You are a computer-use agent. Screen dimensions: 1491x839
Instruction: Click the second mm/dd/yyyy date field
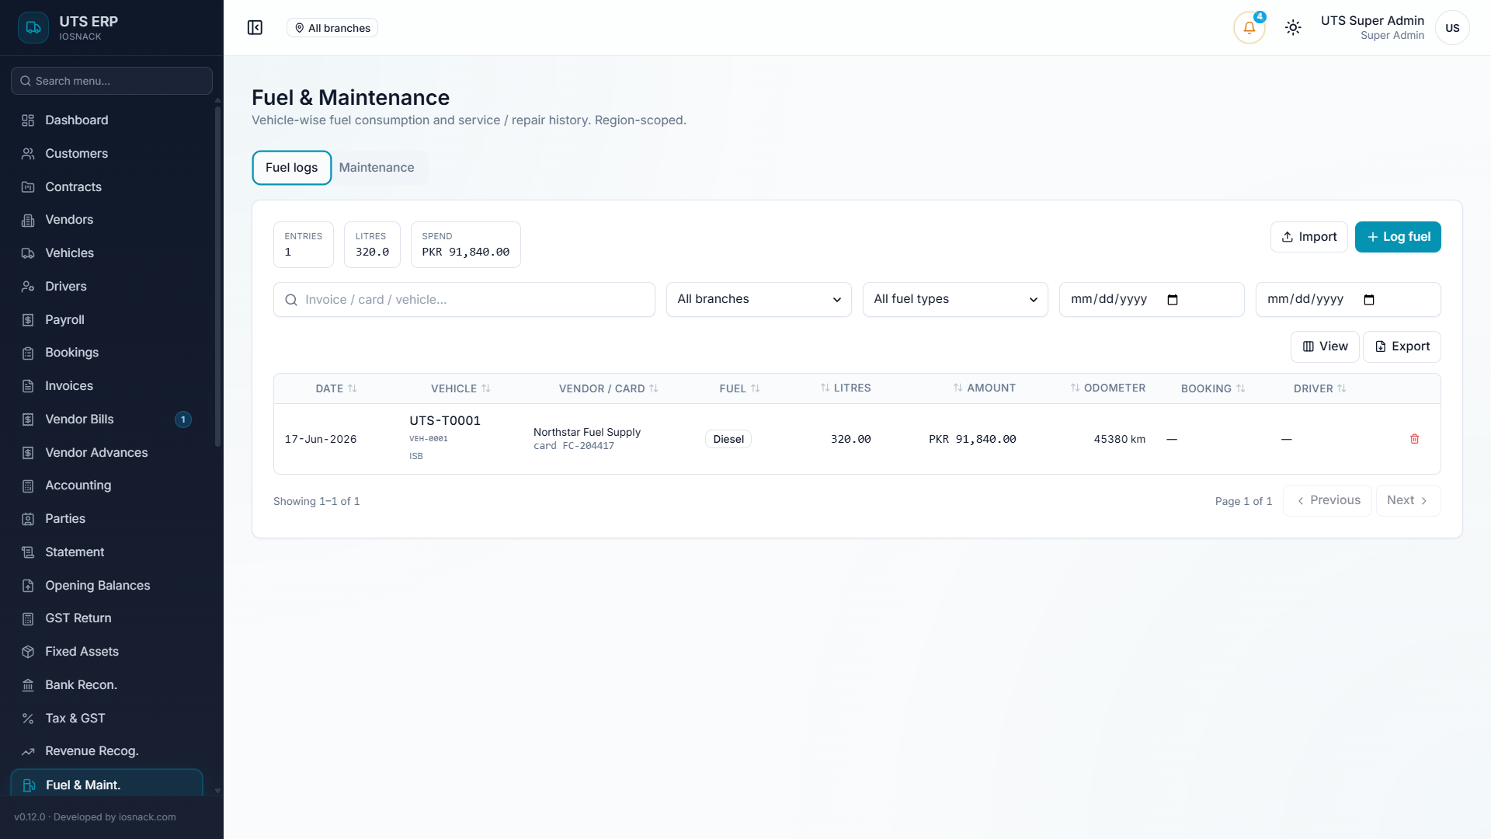(1348, 300)
